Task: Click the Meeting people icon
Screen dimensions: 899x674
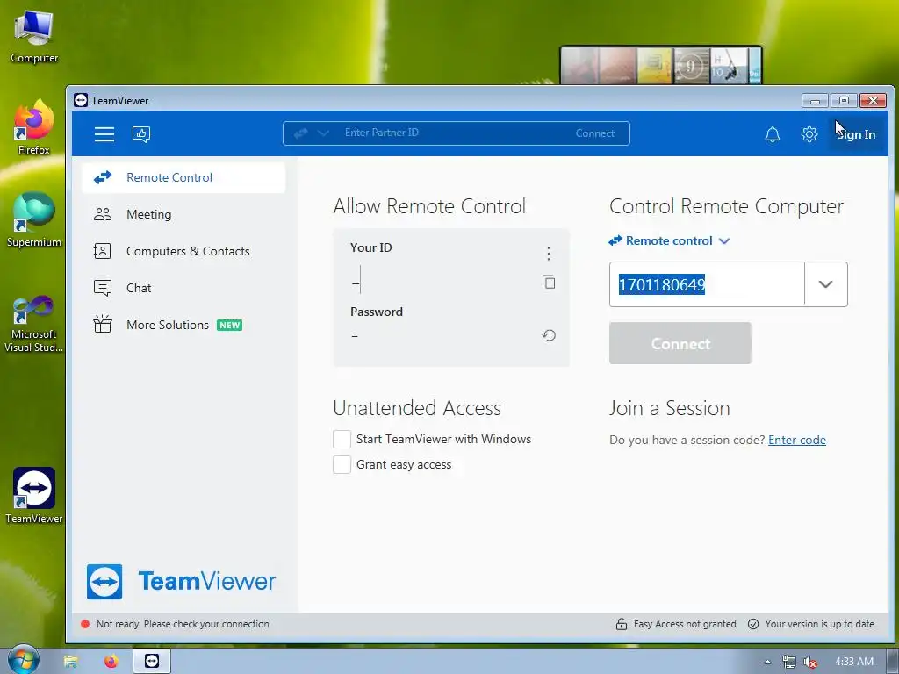Action: click(x=103, y=214)
